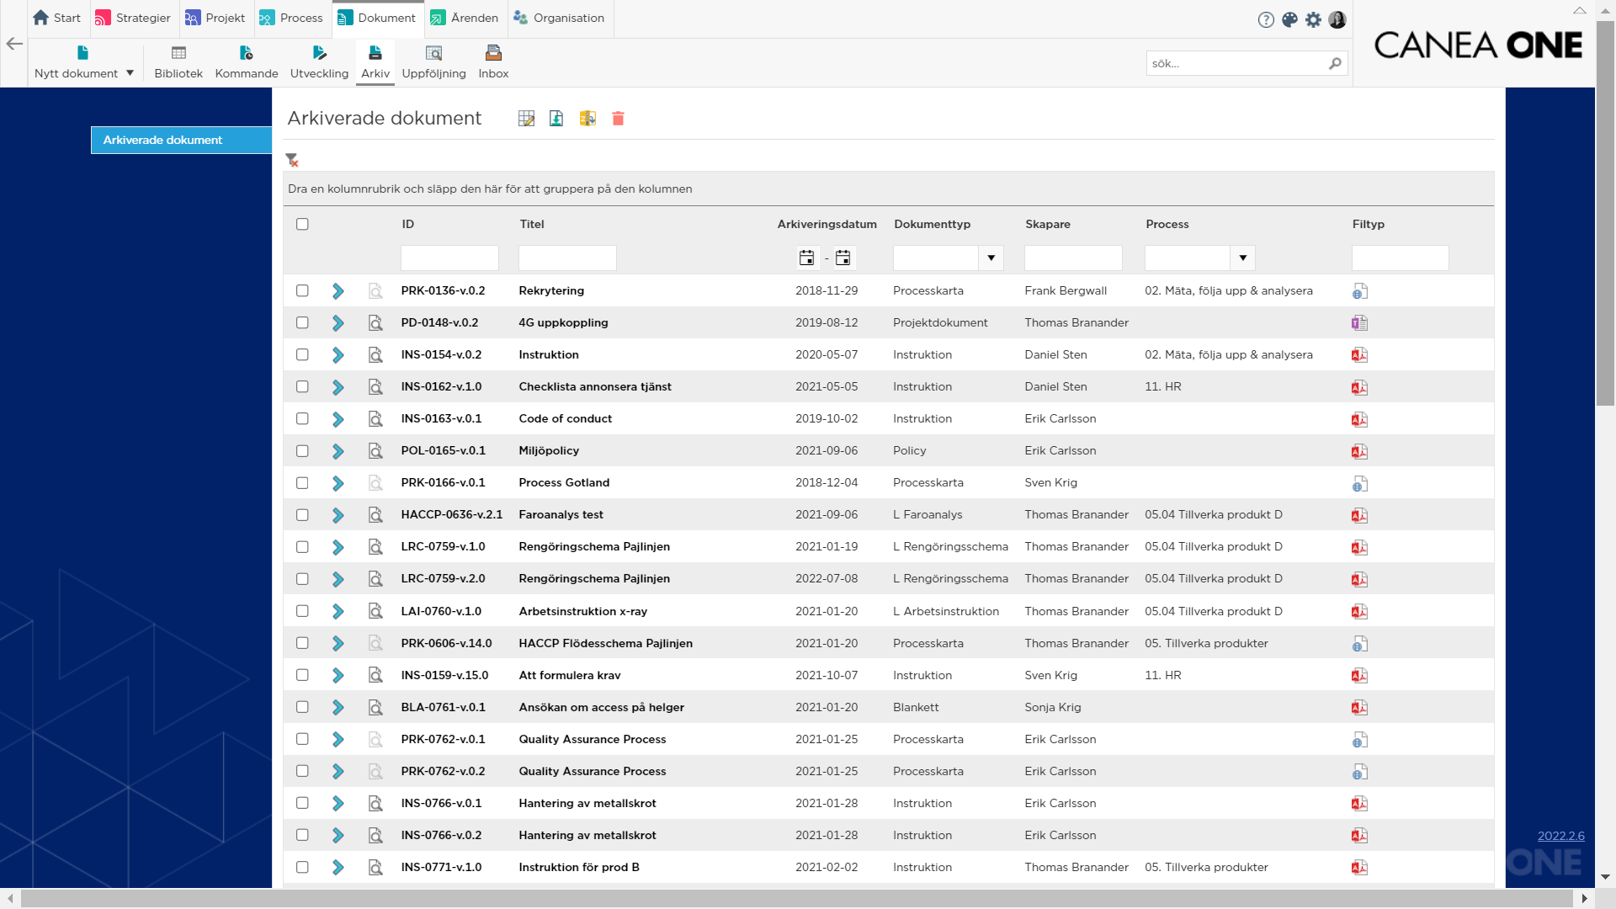
Task: Check the checkbox for Code of conduct
Action: tap(303, 418)
